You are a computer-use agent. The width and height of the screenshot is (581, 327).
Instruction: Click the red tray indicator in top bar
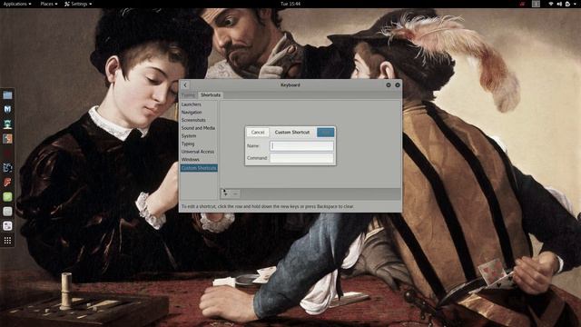pos(522,4)
